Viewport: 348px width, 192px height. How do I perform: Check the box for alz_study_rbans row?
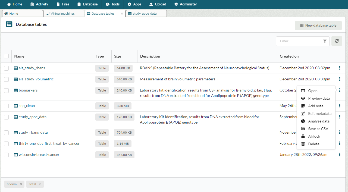7,68
